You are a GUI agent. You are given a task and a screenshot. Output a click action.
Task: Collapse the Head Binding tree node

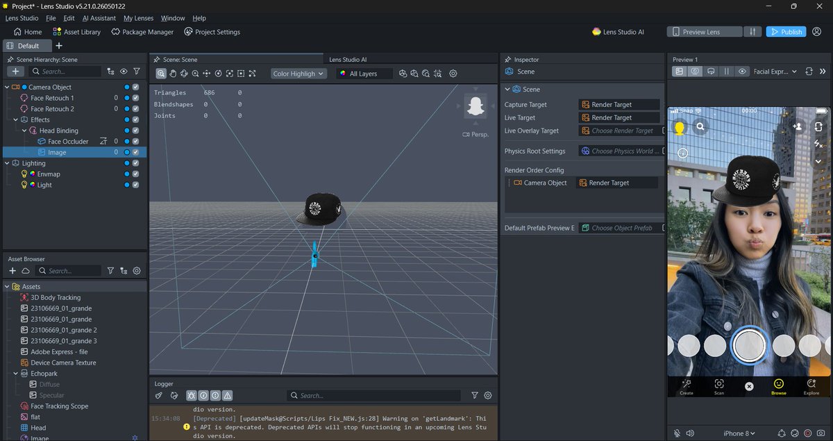(24, 131)
